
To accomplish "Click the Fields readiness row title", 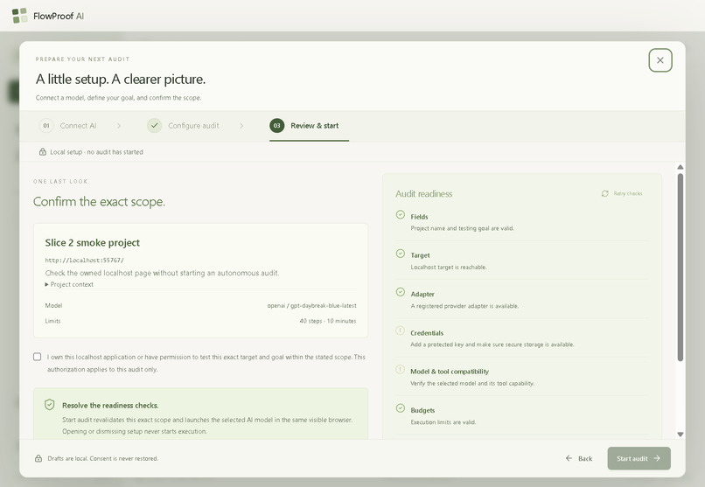I will point(419,217).
